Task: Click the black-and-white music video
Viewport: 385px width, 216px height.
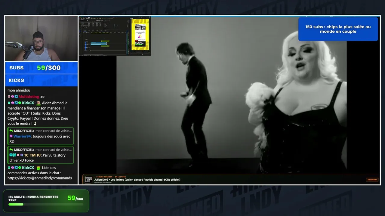Action: [232, 95]
